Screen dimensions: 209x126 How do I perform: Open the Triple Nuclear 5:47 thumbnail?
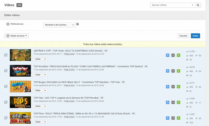click(20, 71)
